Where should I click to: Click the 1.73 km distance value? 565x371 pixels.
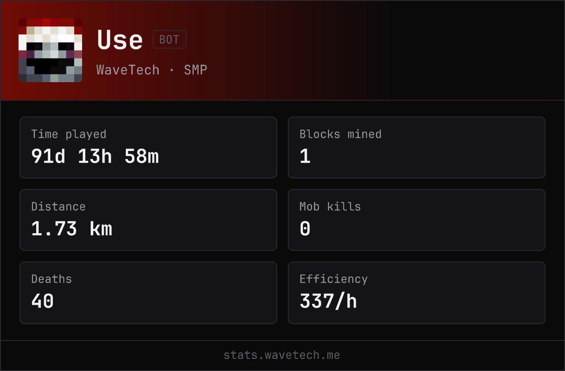pos(72,229)
